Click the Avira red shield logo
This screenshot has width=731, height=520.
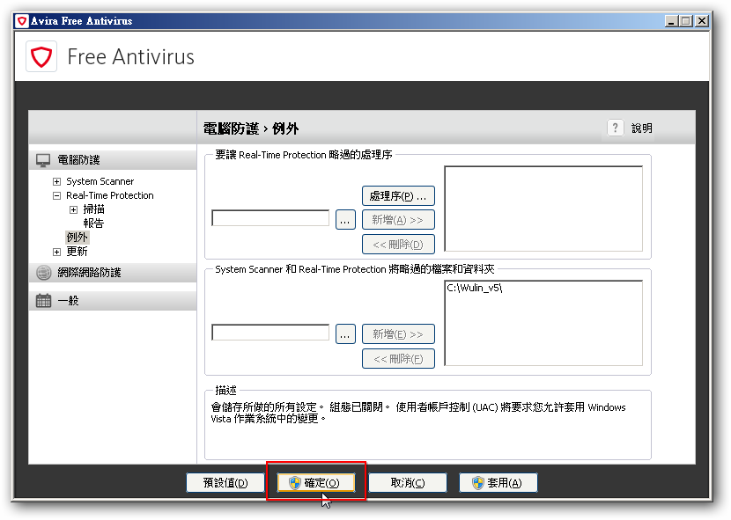41,58
